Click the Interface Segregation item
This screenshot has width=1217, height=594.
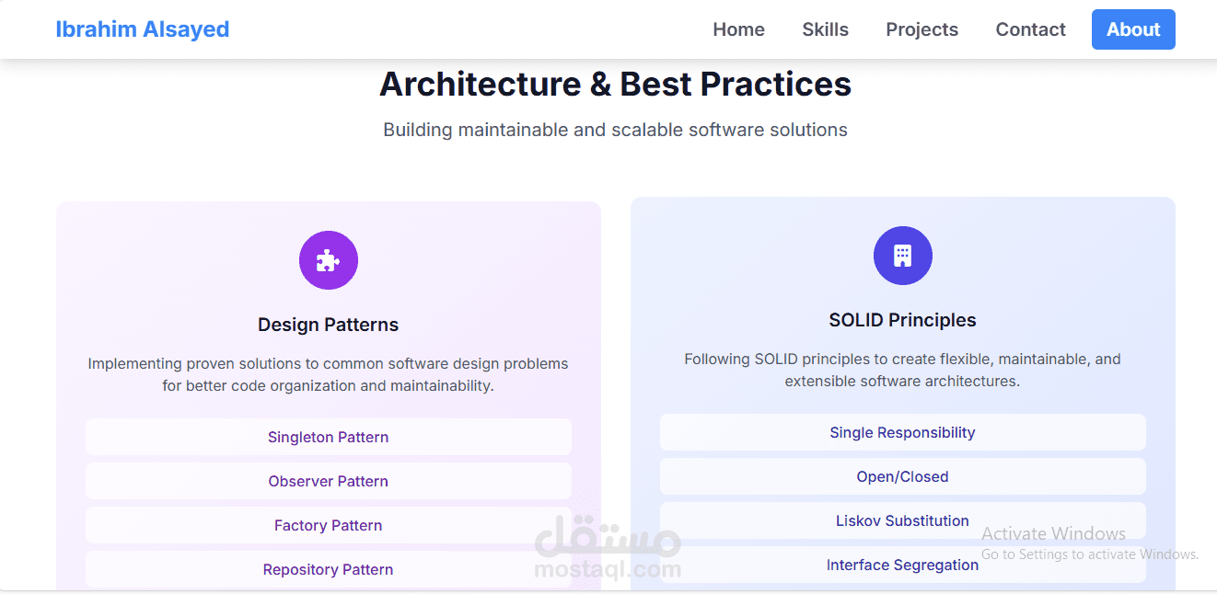(903, 565)
